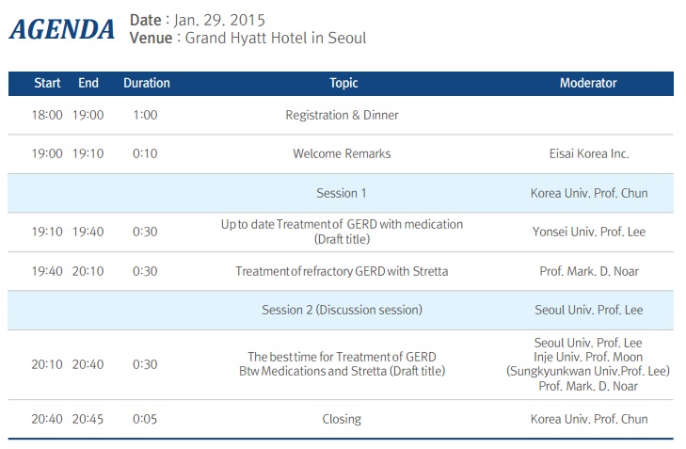
Task: Click the Jan. 29. 2015 date text
Action: click(219, 20)
